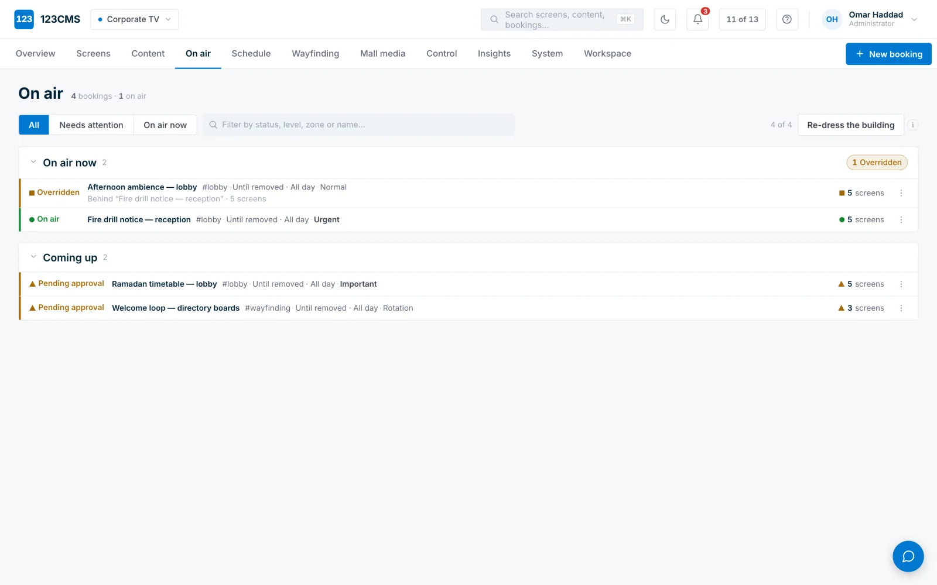Open Welcome loop — directory boards booking

coord(176,308)
